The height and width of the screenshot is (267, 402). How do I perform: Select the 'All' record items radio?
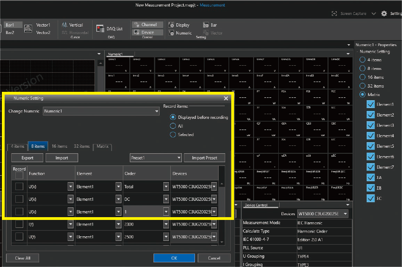click(x=173, y=126)
